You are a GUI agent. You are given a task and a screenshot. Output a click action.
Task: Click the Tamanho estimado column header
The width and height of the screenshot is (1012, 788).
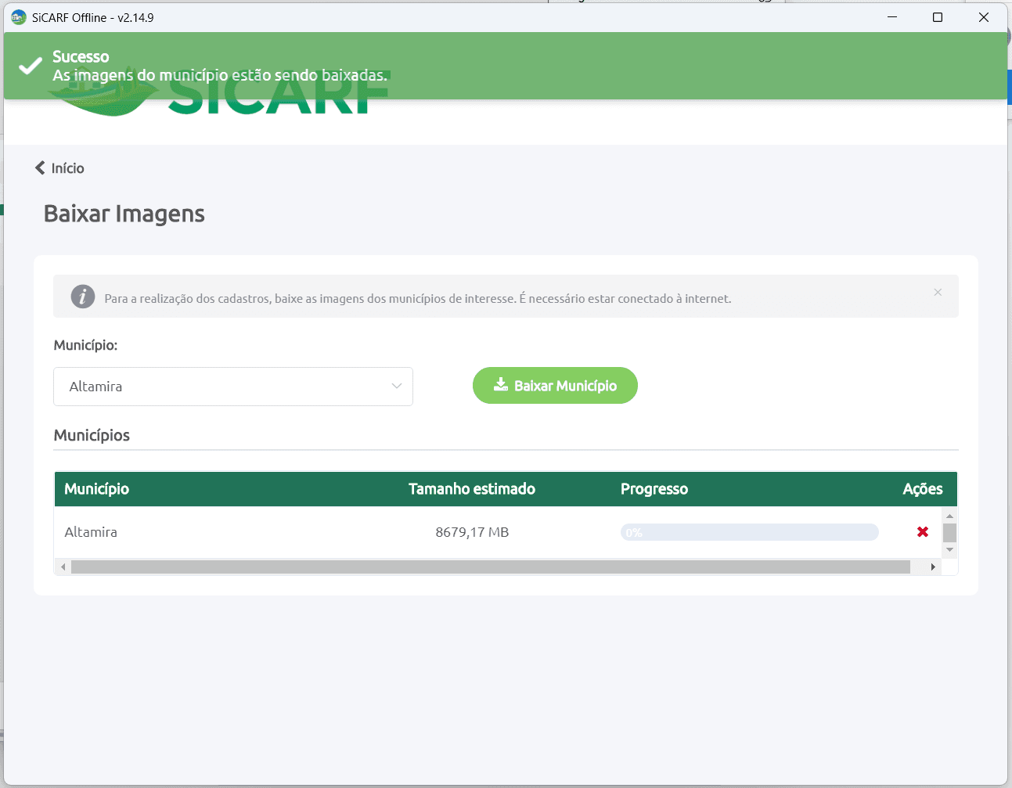pos(472,489)
